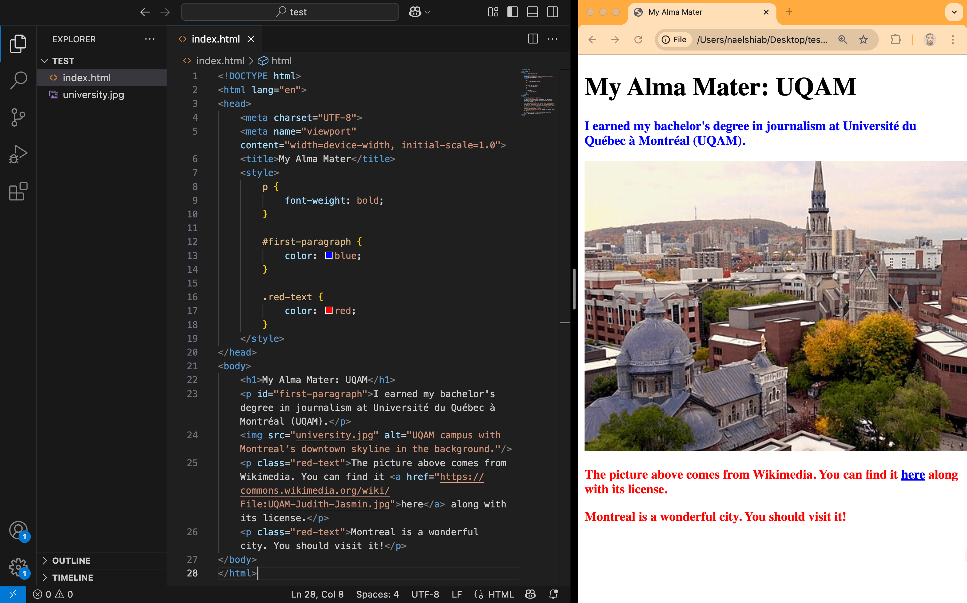This screenshot has height=603, width=967.
Task: Open the Explorer view in activity bar
Action: (18, 43)
